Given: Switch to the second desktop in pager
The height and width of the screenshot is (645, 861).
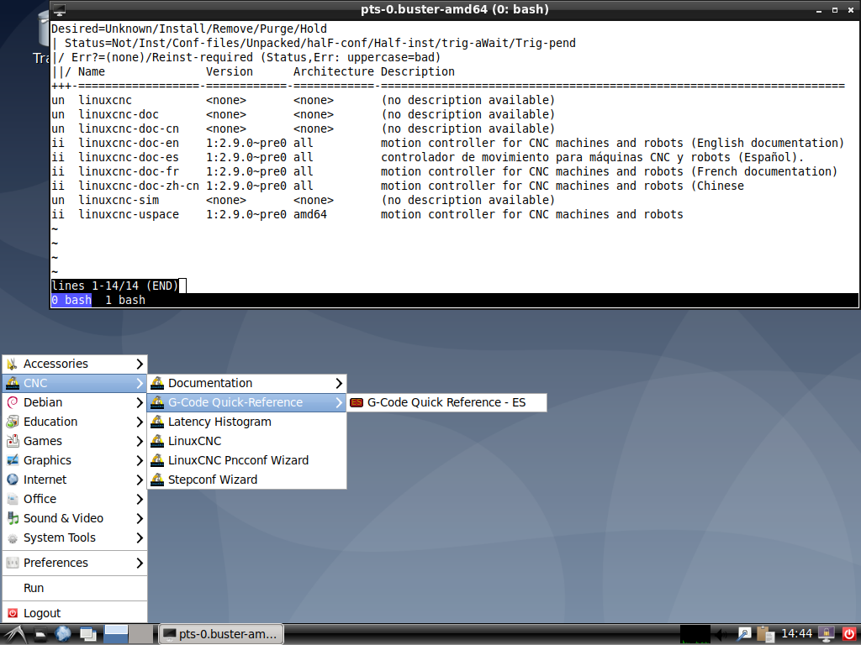Looking at the screenshot, I should 141,635.
